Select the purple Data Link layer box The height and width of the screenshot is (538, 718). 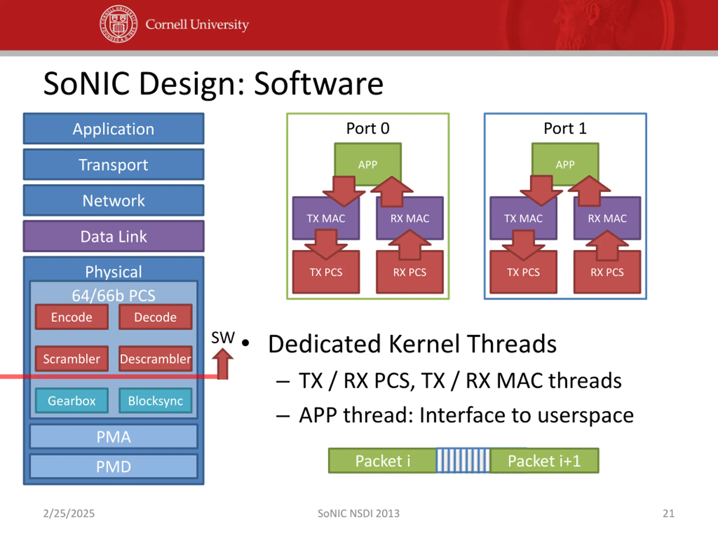114,236
